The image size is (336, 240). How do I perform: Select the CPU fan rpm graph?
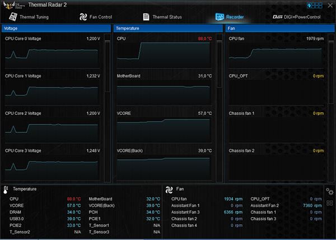[x=276, y=55]
